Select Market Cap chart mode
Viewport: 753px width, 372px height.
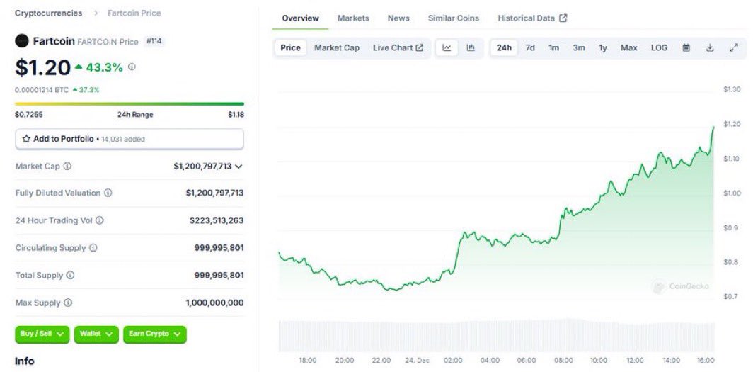[x=337, y=47]
